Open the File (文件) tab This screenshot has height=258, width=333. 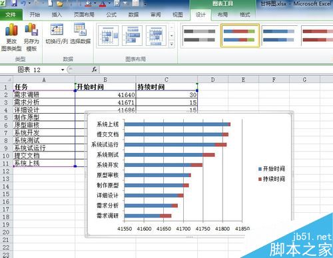coord(11,15)
